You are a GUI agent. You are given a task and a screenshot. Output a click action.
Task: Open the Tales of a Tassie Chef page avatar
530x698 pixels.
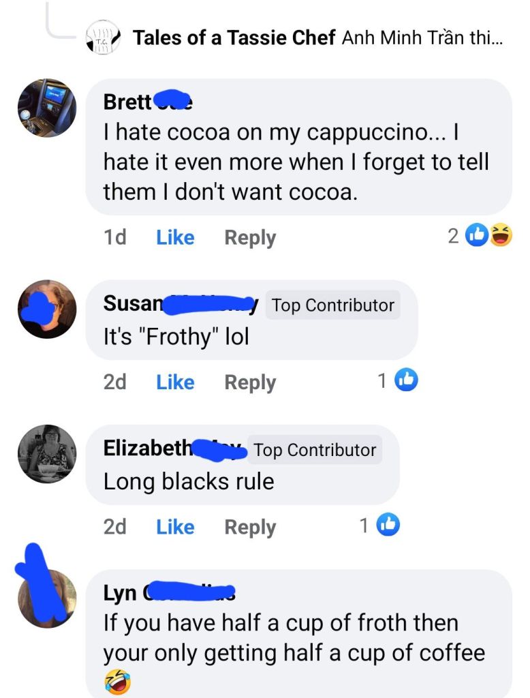(104, 37)
